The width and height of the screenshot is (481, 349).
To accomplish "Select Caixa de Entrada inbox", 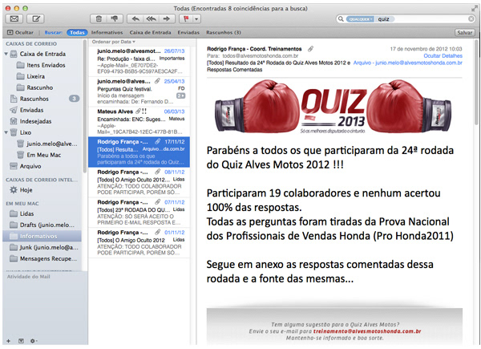I will 42,54.
